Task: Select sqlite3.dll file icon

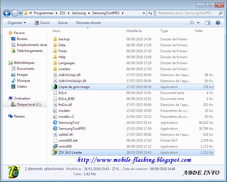Action: click(55, 134)
